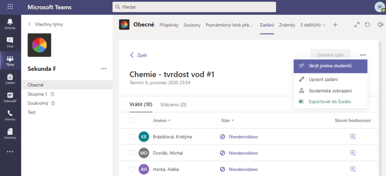Click the refresh tab icon
This screenshot has height=176, width=386.
click(x=368, y=25)
